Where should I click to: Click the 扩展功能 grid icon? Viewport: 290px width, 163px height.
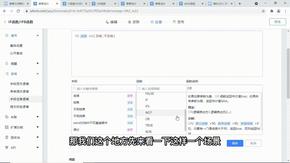(7, 128)
